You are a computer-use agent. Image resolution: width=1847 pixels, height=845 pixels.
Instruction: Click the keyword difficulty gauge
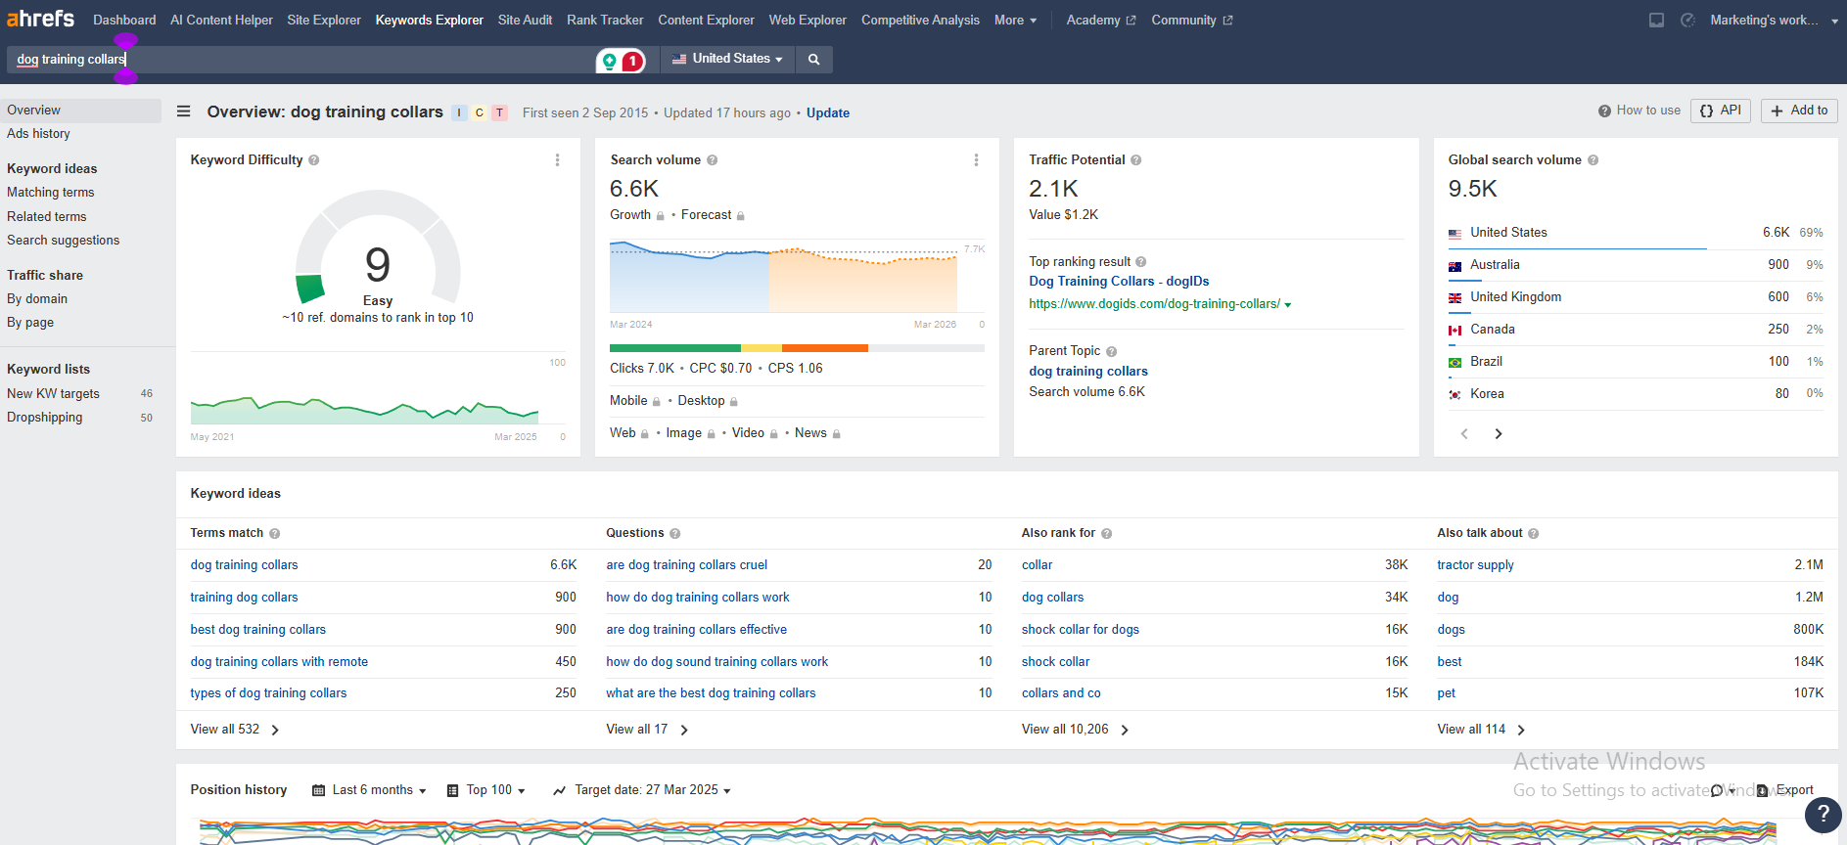[378, 247]
